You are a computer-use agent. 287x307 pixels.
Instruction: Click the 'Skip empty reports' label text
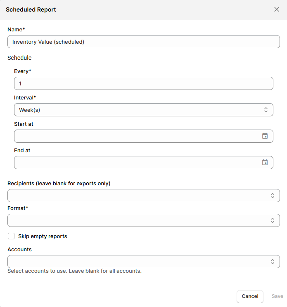(43, 236)
